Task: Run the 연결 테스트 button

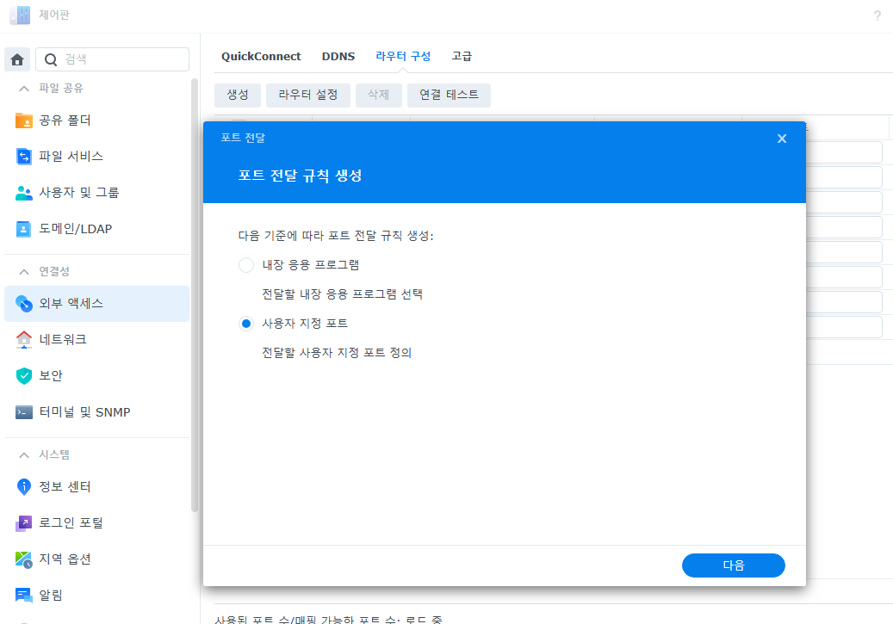Action: (449, 95)
